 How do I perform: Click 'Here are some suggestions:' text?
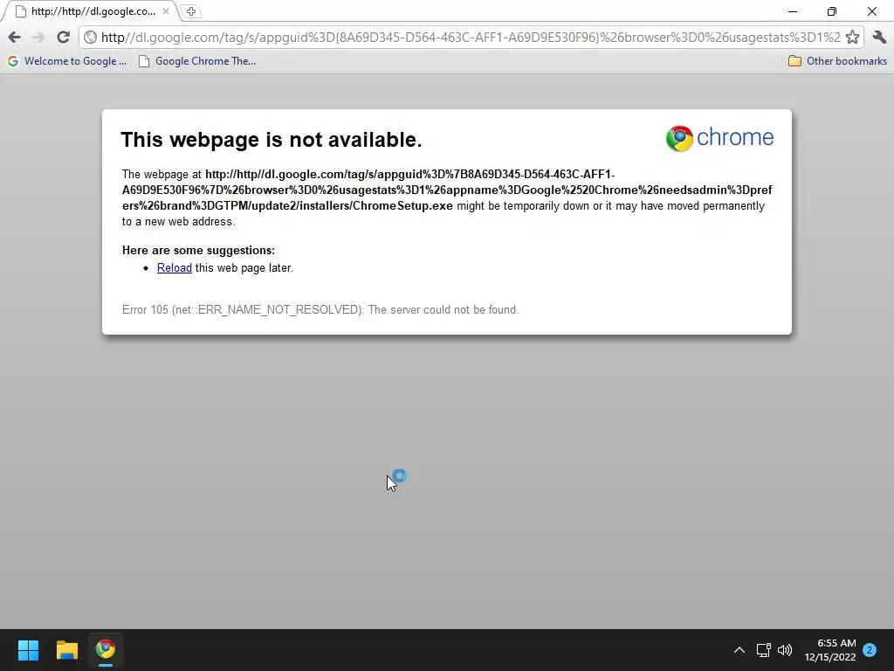198,251
